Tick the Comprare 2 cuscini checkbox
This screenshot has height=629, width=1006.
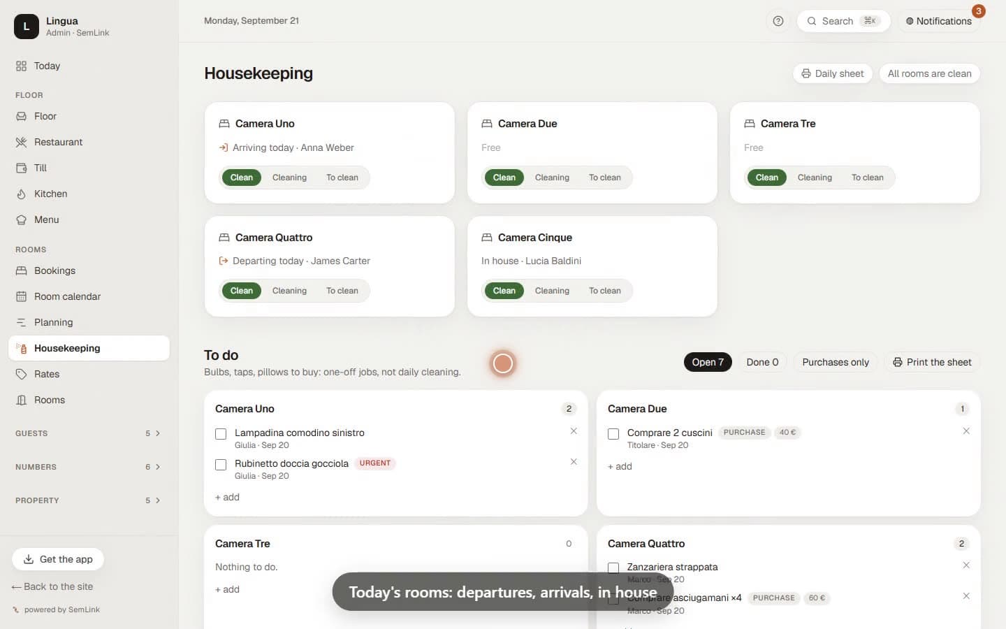tap(613, 434)
